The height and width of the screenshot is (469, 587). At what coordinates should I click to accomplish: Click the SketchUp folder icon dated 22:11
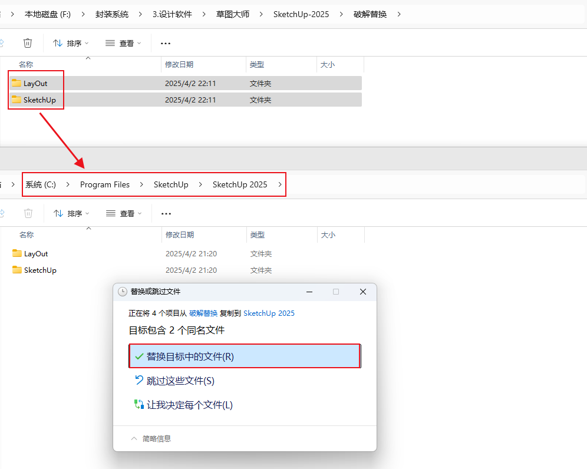click(x=17, y=99)
